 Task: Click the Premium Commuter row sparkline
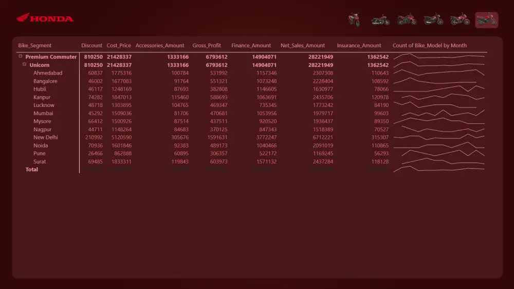(439, 57)
